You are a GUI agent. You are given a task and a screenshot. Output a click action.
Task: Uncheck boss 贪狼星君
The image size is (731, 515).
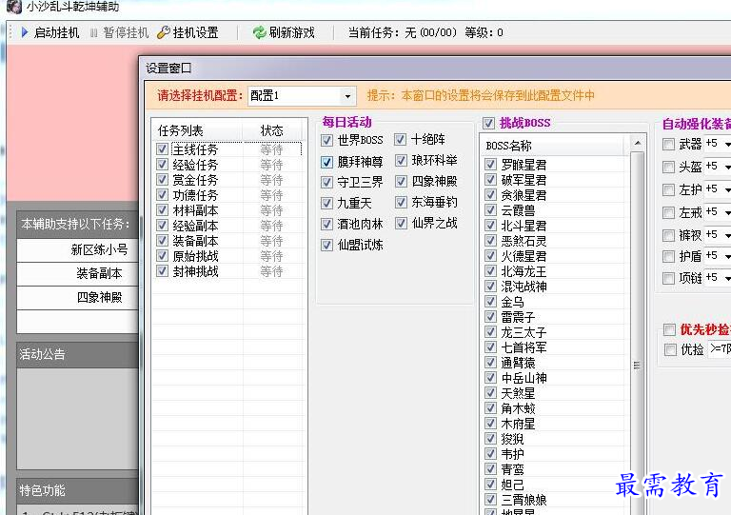pyautogui.click(x=490, y=195)
